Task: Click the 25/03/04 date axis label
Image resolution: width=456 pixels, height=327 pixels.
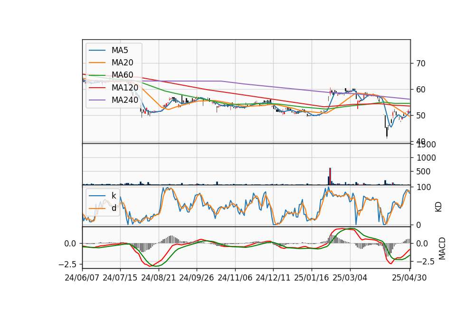Action: pyautogui.click(x=350, y=278)
